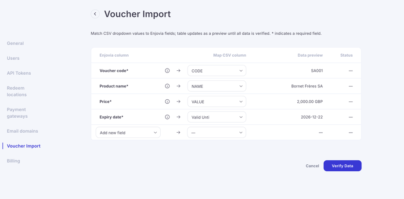Go to General settings
Image resolution: width=404 pixels, height=199 pixels.
pos(15,43)
